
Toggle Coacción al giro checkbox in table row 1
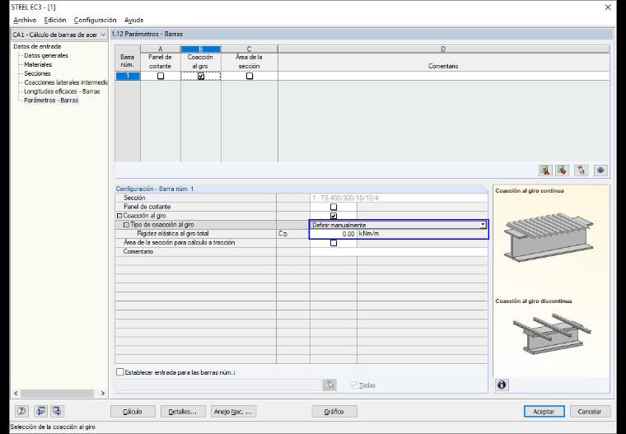click(x=201, y=76)
